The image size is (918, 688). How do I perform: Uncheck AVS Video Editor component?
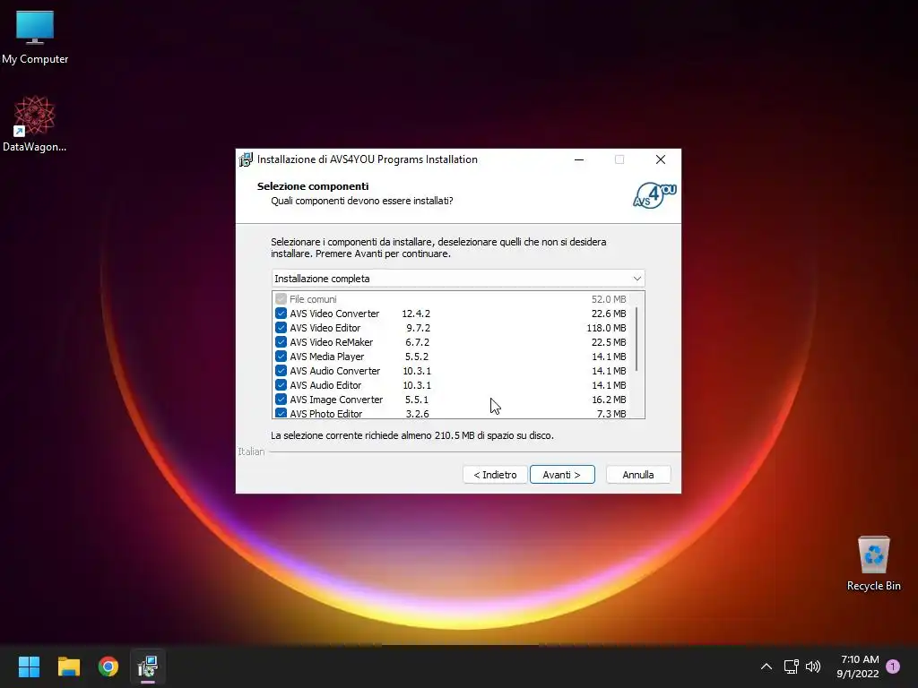[x=281, y=328]
